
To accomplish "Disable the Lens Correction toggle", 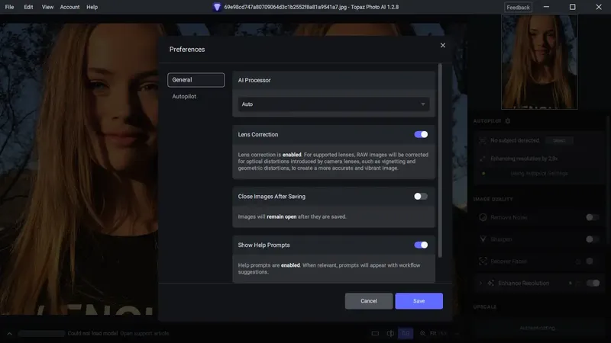I will (x=421, y=135).
